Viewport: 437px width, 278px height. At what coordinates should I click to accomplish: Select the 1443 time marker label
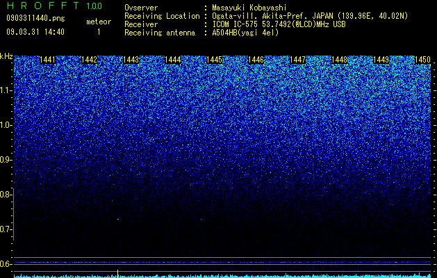pyautogui.click(x=131, y=60)
